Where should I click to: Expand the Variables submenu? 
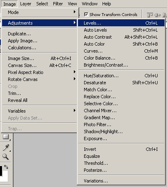(39, 111)
